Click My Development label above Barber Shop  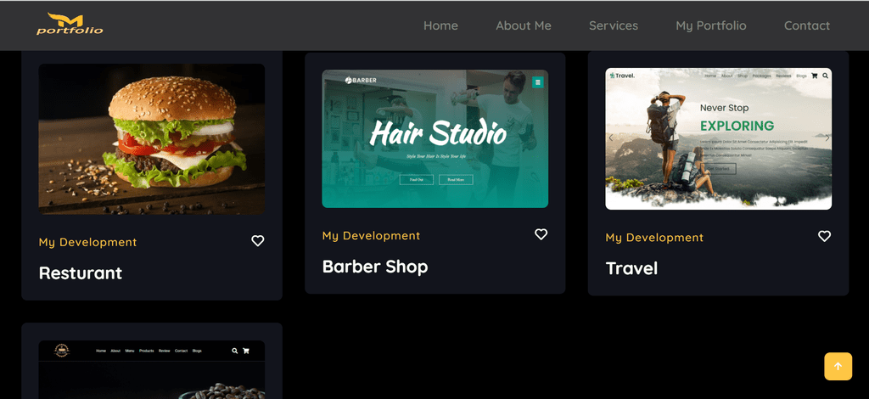pos(372,235)
